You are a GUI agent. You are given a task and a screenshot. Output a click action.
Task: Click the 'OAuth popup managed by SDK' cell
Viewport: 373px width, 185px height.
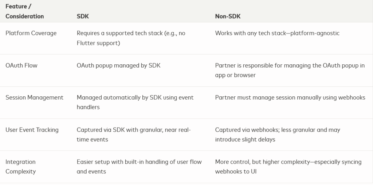tap(118, 65)
